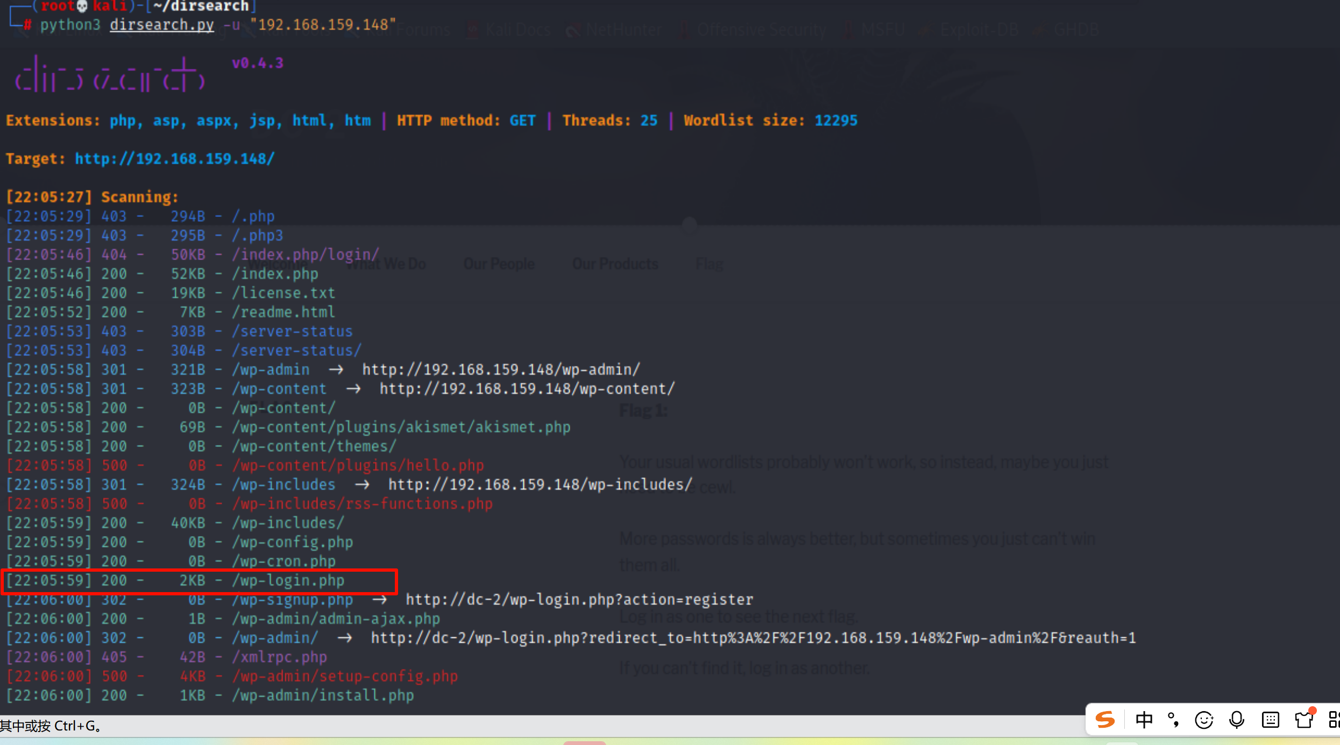1340x745 pixels.
Task: Click the Target URL http://192.168.159.148/
Action: pos(175,159)
